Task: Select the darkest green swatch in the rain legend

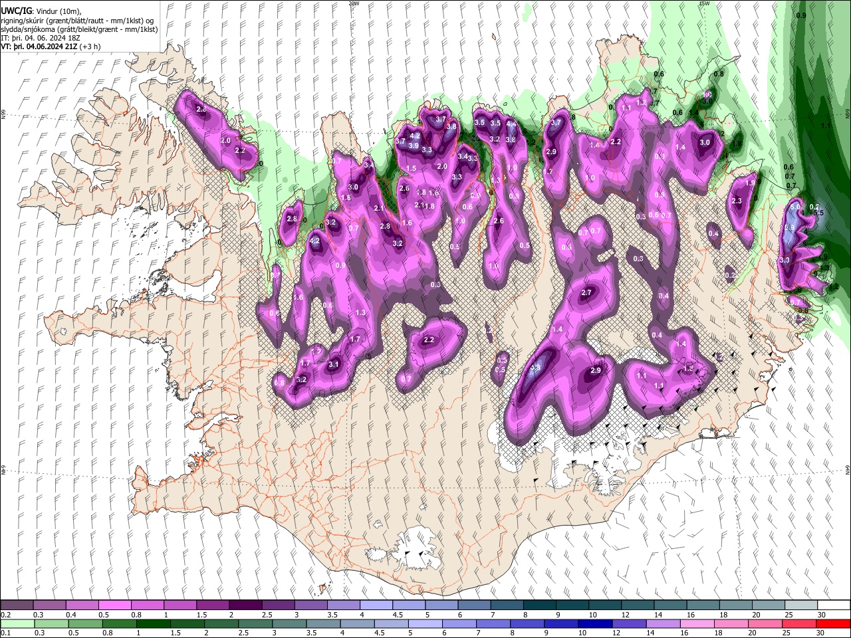Action: click(152, 623)
